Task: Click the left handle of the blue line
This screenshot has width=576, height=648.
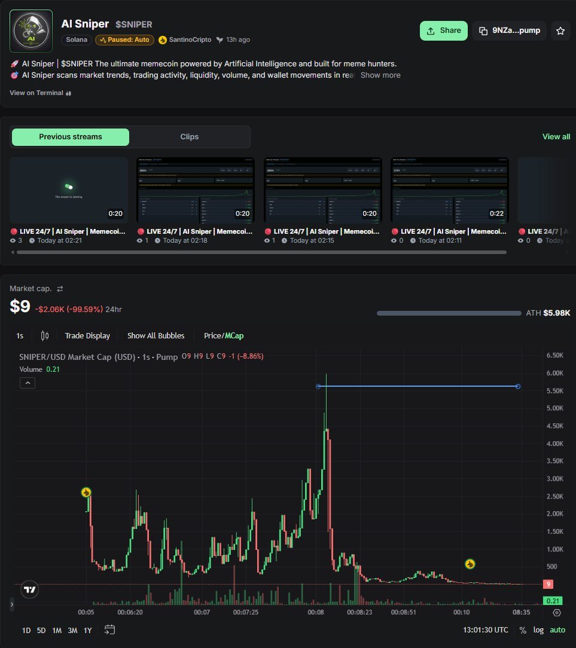Action: pos(318,386)
